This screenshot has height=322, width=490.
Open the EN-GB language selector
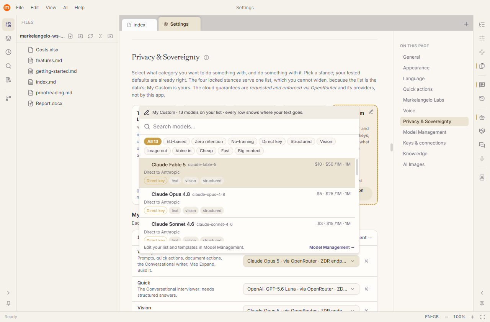coord(432,317)
